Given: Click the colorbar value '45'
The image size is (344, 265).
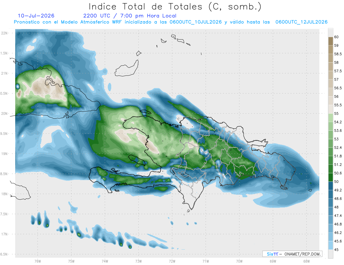Looking at the screenshot, I should coord(337,250).
